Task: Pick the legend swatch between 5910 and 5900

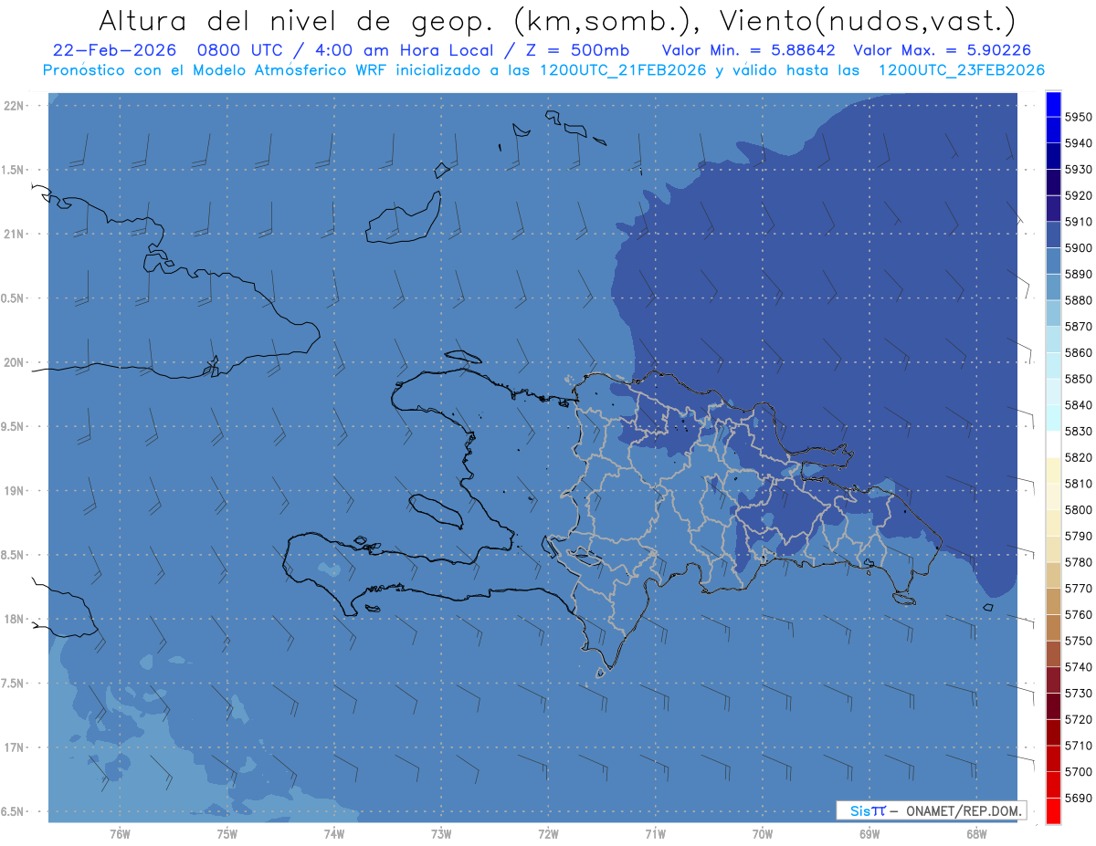Action: [1053, 235]
